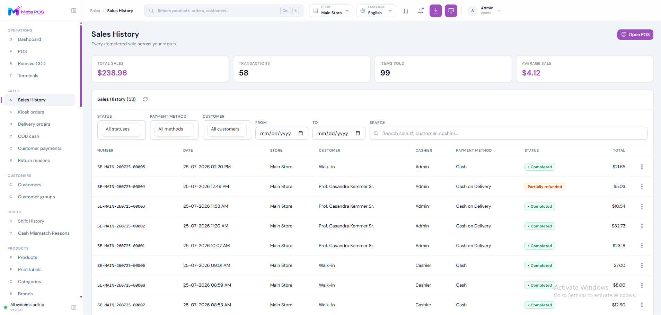Open Receive COD in the sidebar
The height and width of the screenshot is (315, 661).
point(39,64)
